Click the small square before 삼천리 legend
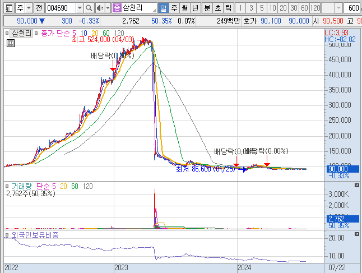This screenshot has width=362, height=273. [7, 33]
